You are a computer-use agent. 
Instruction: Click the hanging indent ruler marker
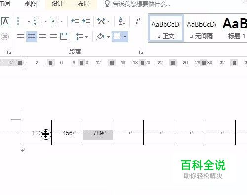24,65
